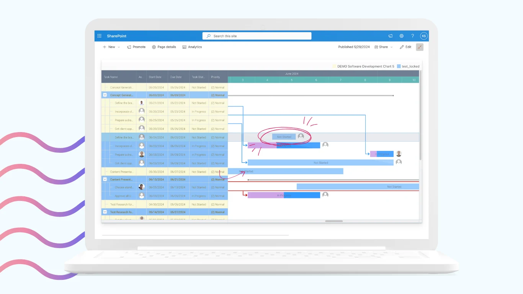Open the help question mark icon
523x294 pixels.
(412, 36)
